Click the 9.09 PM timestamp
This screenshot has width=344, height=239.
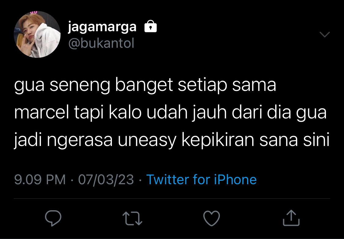click(x=40, y=180)
